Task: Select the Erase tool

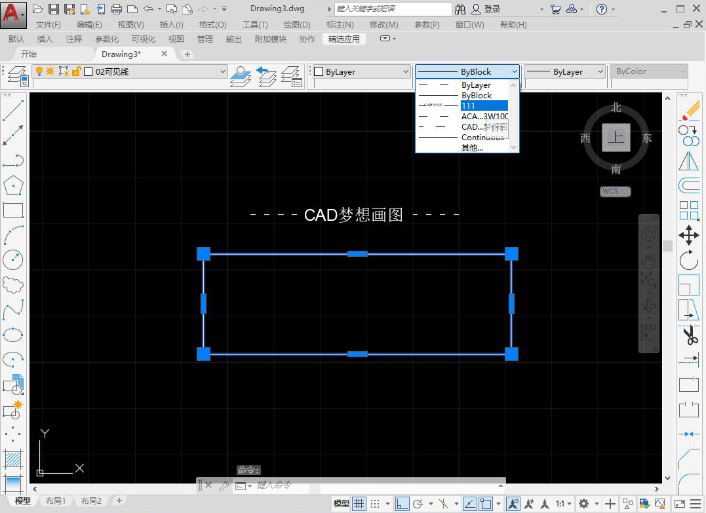Action: click(688, 111)
